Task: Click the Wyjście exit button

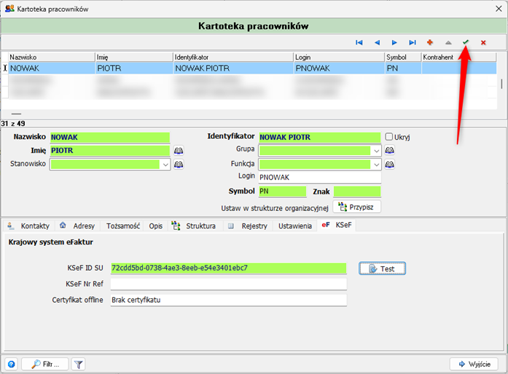Action: 474,364
